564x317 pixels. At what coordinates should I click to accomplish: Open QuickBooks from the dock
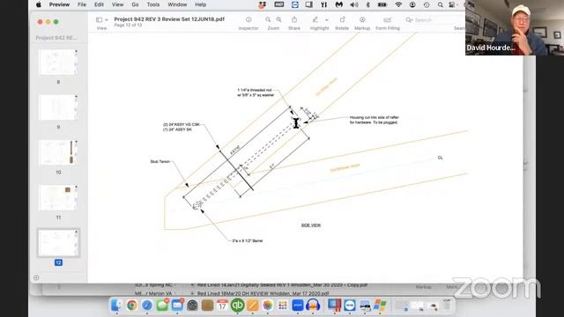coord(237,306)
